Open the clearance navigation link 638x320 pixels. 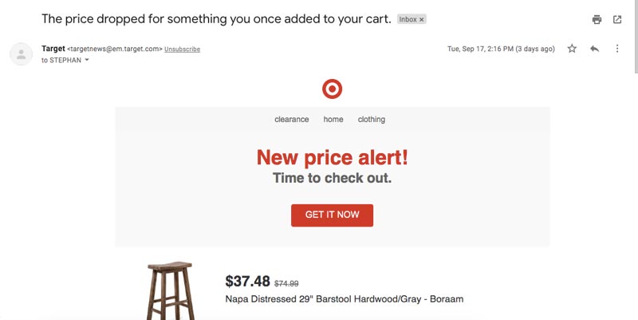[x=292, y=120]
